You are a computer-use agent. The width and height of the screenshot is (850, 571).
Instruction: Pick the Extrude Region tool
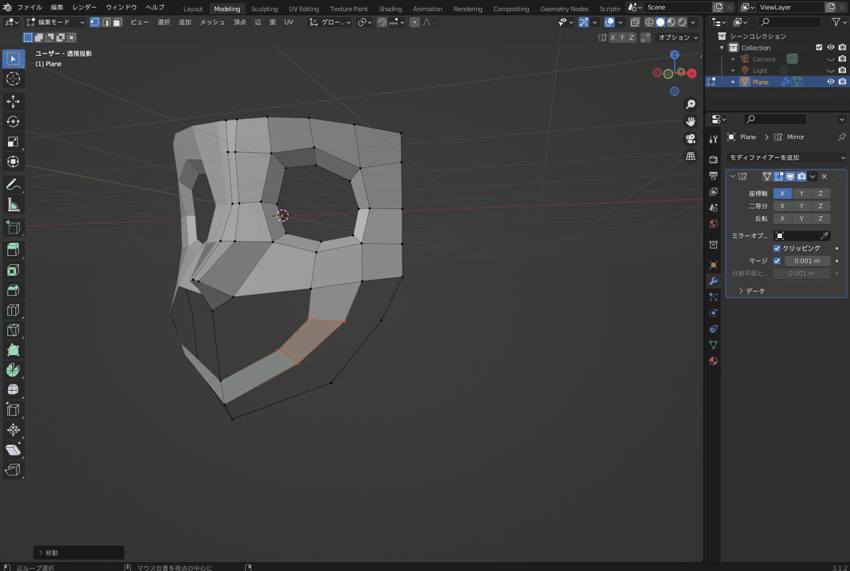(13, 250)
